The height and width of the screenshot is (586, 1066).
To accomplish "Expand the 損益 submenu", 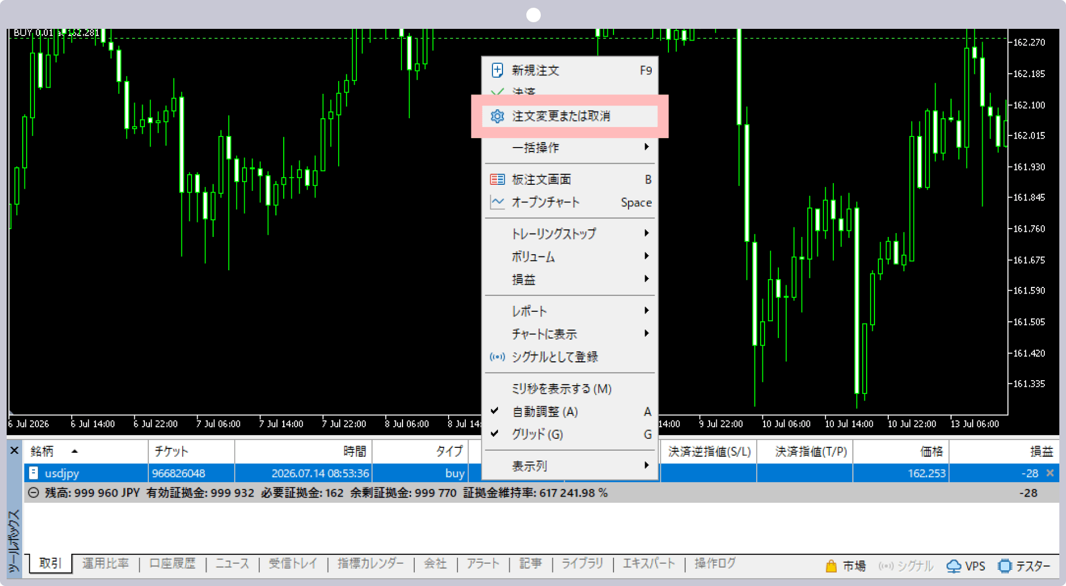I will [x=571, y=279].
